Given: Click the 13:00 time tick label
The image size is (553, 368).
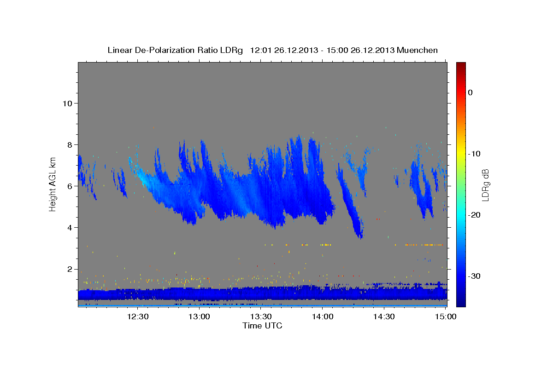Looking at the screenshot, I should click(199, 317).
